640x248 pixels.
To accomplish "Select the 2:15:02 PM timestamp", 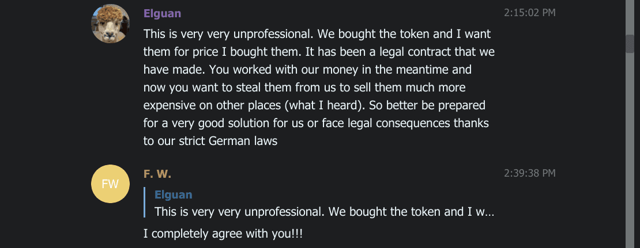I will pos(529,13).
